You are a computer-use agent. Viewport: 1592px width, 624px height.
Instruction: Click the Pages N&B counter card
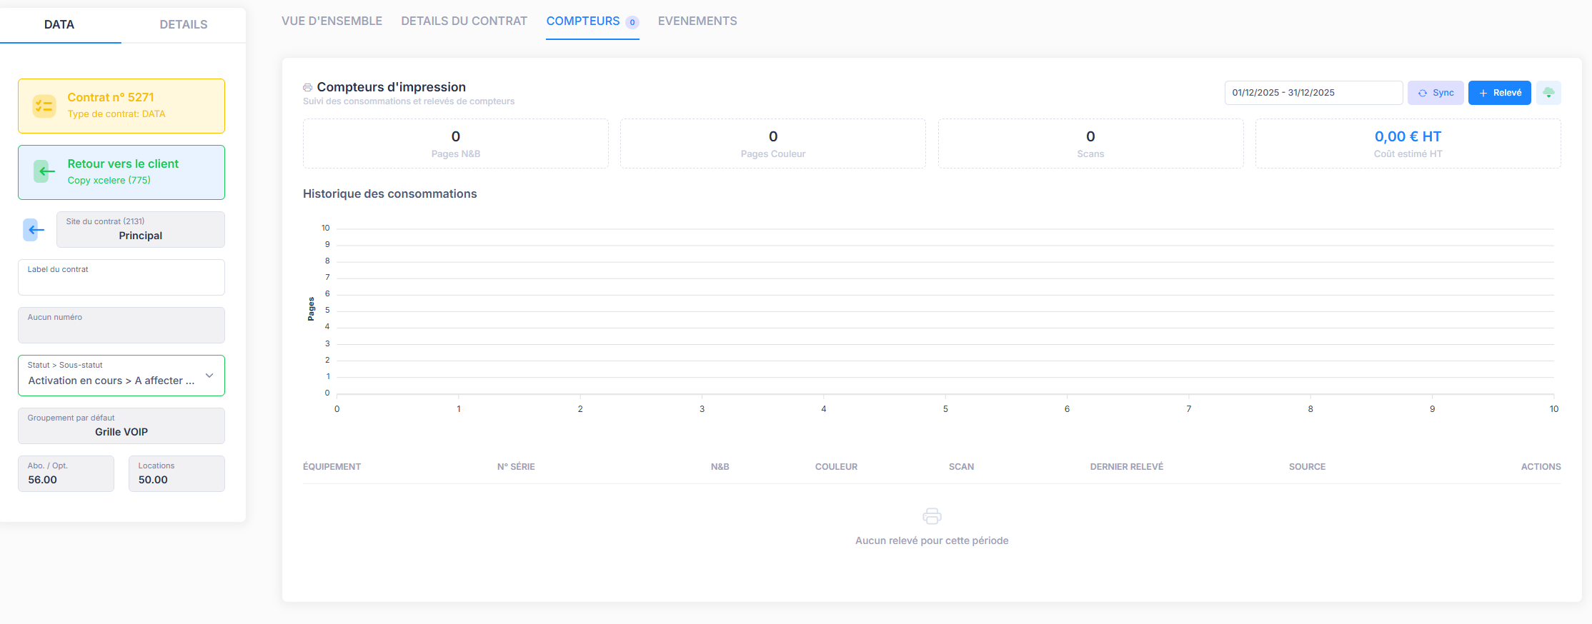456,144
